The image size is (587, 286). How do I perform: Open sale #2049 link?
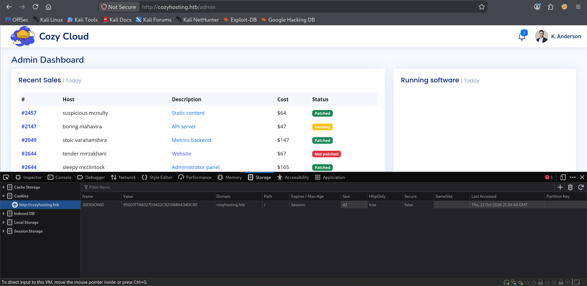tap(29, 140)
